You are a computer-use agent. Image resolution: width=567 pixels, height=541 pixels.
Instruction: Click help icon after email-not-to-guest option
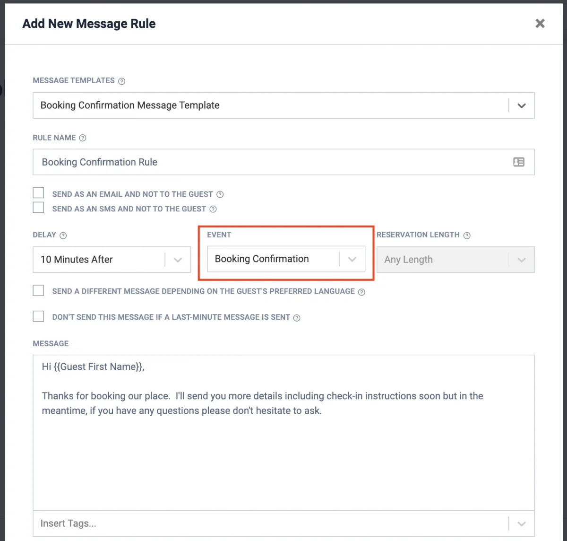point(220,194)
